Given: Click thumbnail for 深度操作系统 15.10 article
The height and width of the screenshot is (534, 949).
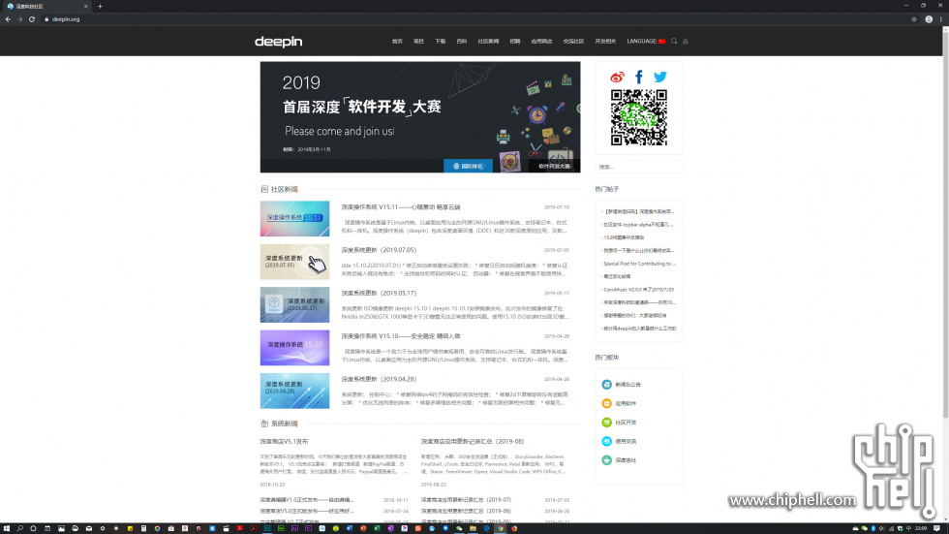Looking at the screenshot, I should pos(294,348).
